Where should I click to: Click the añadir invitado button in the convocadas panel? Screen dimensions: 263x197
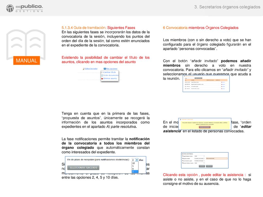point(199,78)
